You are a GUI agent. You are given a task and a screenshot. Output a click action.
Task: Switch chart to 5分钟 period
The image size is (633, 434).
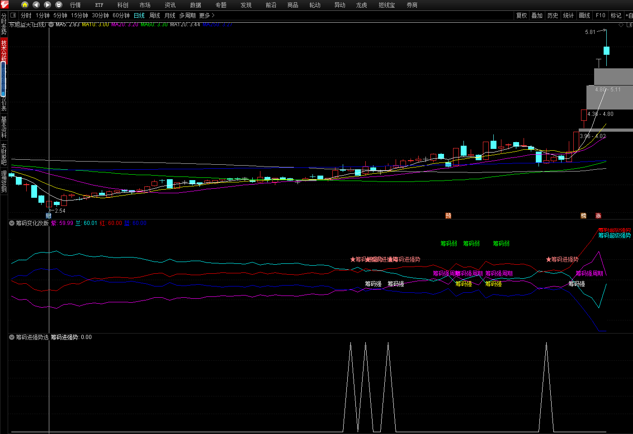pyautogui.click(x=60, y=15)
